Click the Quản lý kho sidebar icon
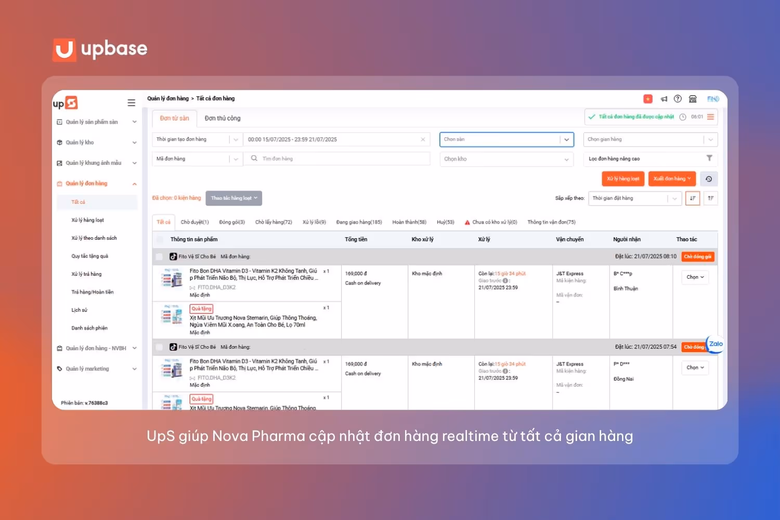 tap(59, 142)
